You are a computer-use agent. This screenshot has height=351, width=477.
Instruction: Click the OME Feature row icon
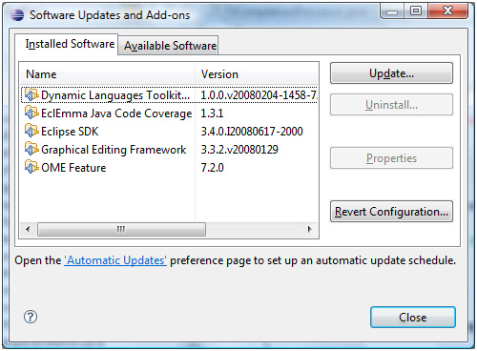click(31, 167)
